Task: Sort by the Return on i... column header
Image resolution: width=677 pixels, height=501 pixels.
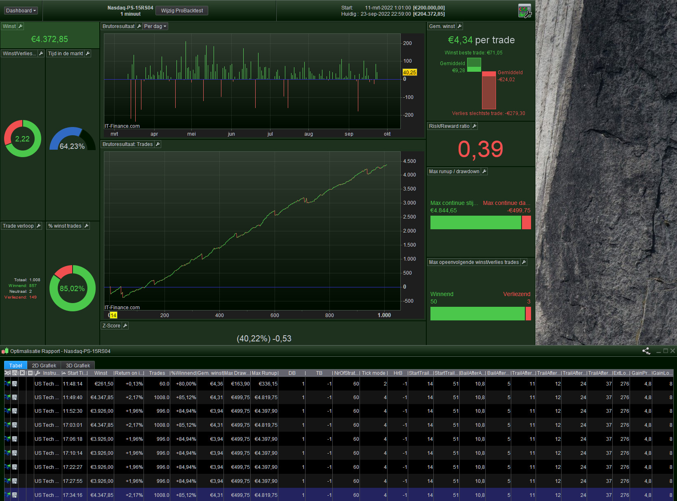Action: tap(129, 373)
